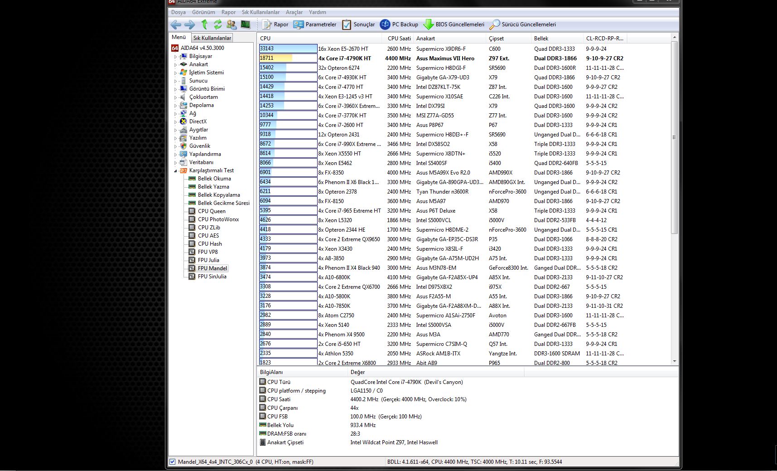Click the highlighted 18711 score bar
The height and width of the screenshot is (471, 777).
coord(288,58)
